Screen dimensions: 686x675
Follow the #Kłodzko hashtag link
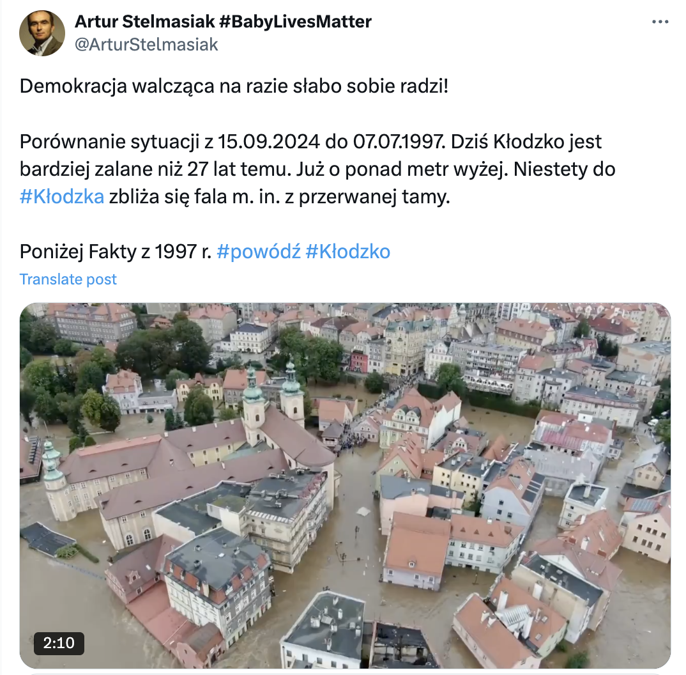(348, 252)
